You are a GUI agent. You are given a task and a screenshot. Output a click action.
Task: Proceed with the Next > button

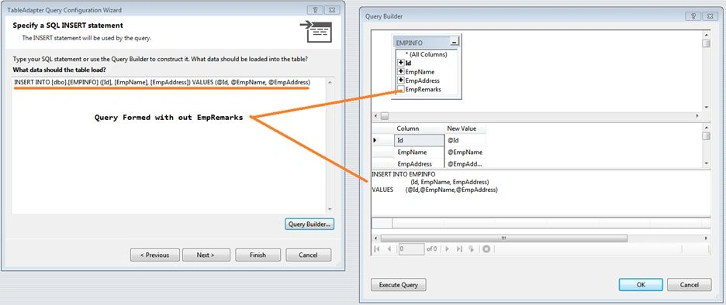point(206,255)
